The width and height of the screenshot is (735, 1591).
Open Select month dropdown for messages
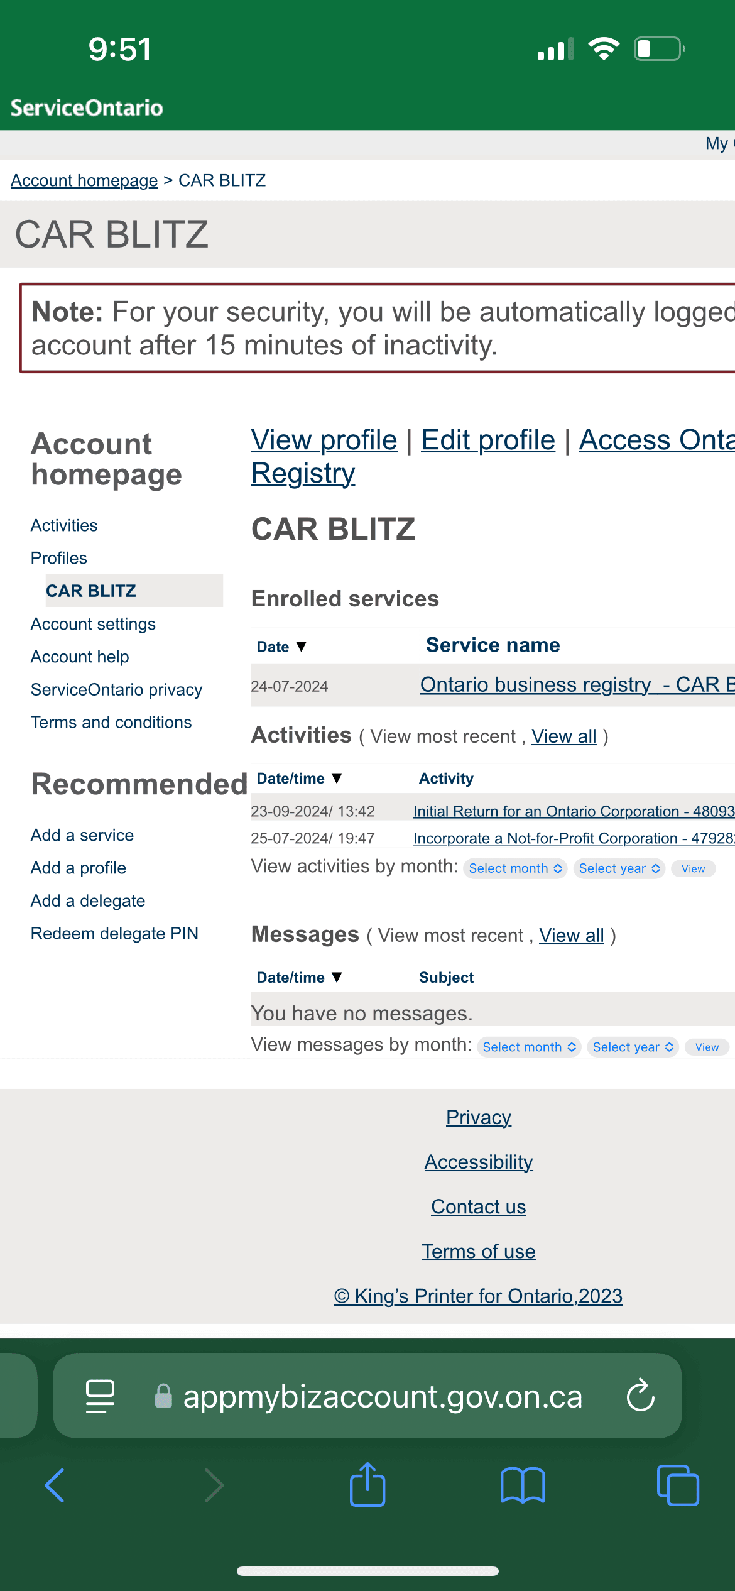click(529, 1047)
